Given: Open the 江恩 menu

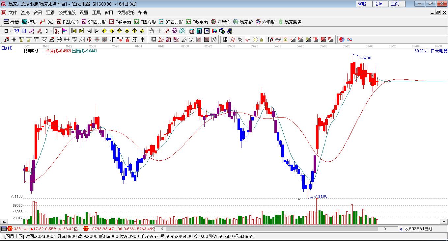Looking at the screenshot, I should point(50,13).
